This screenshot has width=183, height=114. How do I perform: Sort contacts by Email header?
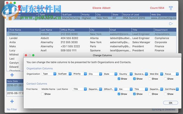click(x=120, y=30)
